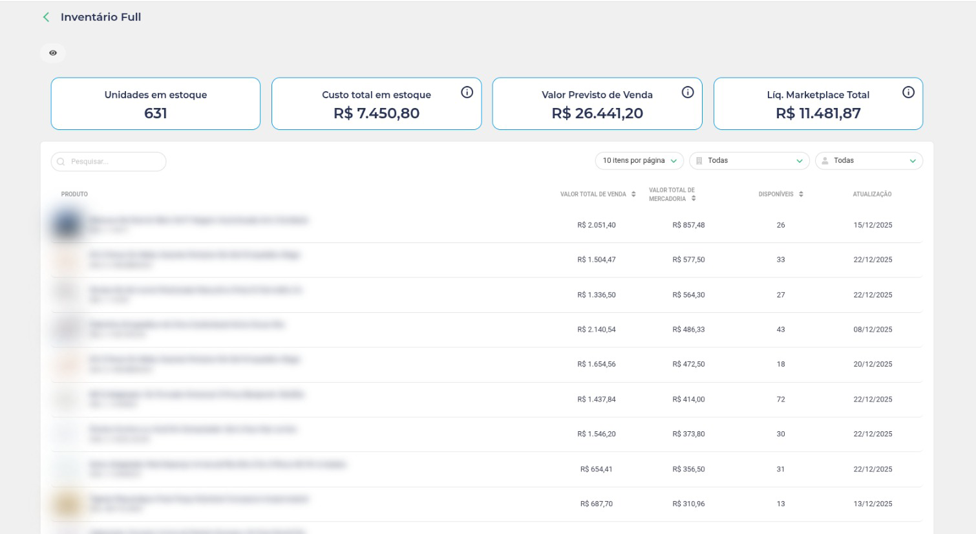Open the Todas dropdown with building icon
Screen dimensions: 976x534
pos(749,161)
